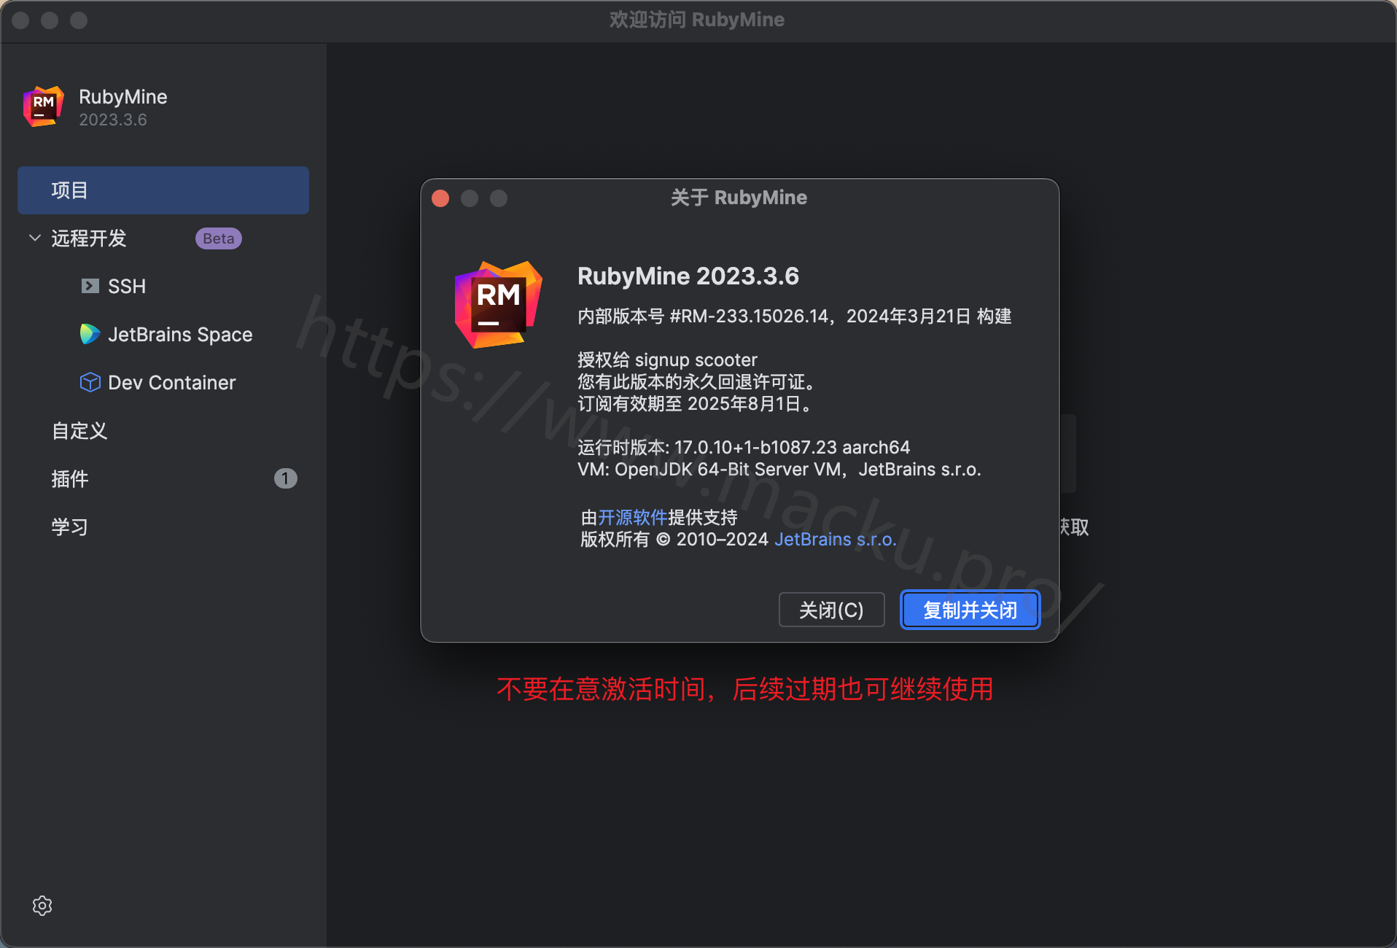Screen dimensions: 1397x948
Task: Click the SSH terminal icon
Action: [x=90, y=286]
